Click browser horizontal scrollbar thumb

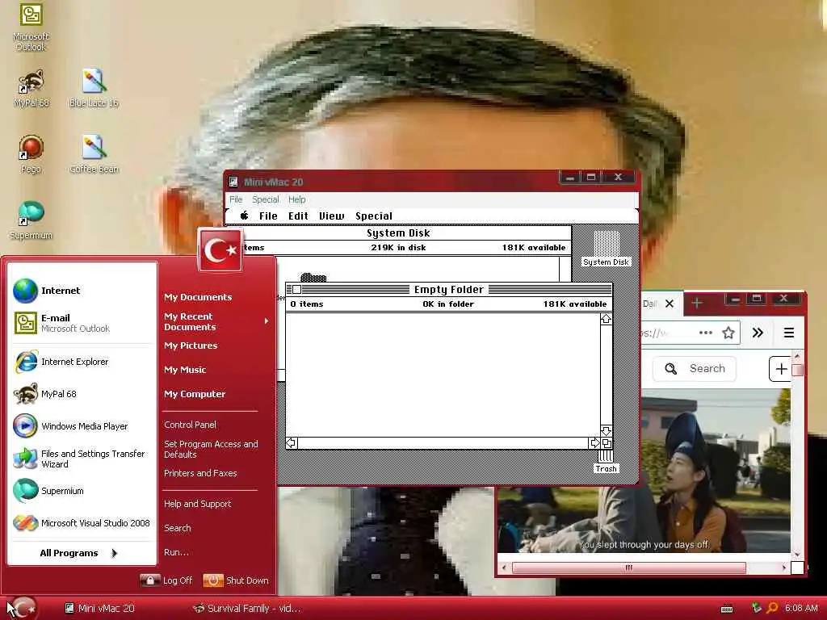click(628, 568)
